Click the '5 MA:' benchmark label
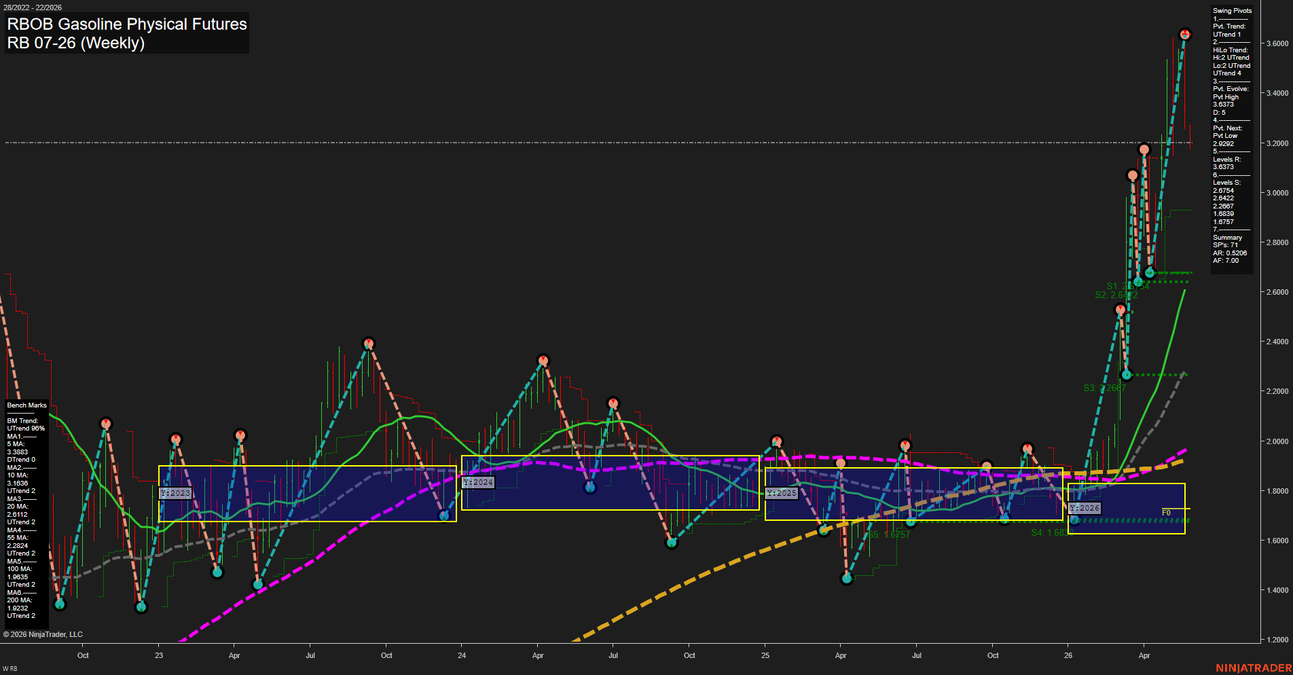This screenshot has height=675, width=1293. point(16,444)
